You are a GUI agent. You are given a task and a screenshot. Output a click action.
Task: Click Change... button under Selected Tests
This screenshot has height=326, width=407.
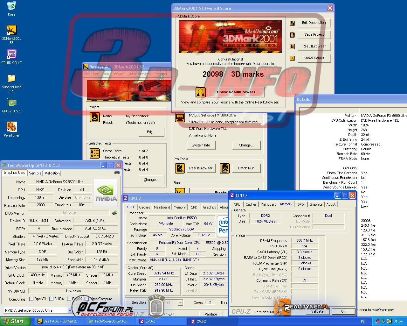click(151, 180)
